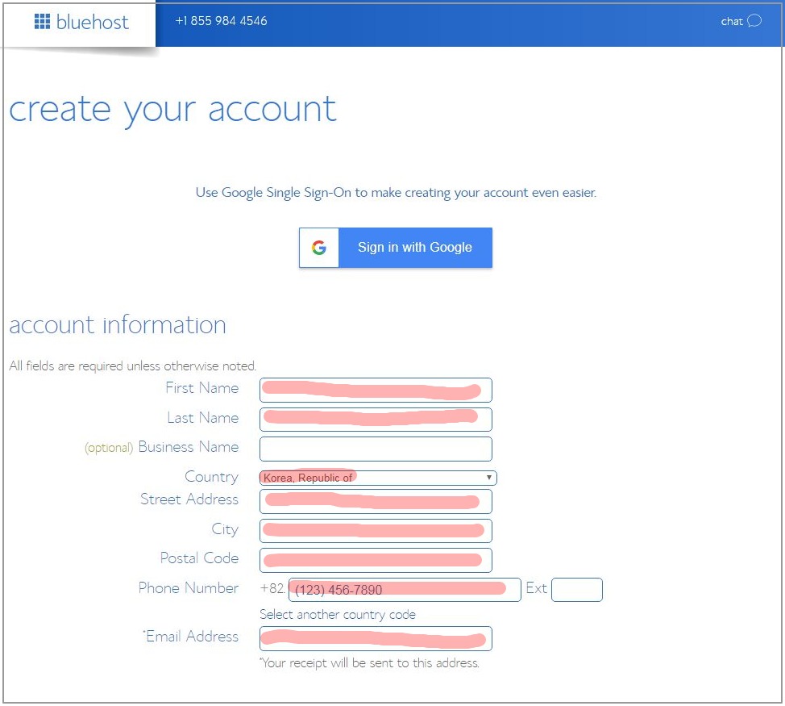Open the chat link text in header
This screenshot has height=706, width=785.
point(731,22)
